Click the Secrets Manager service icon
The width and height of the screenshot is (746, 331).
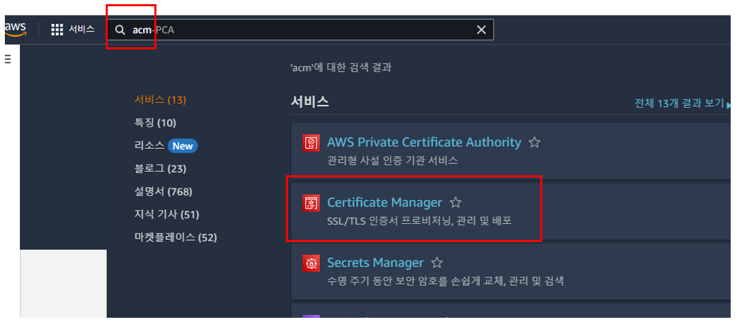click(311, 263)
